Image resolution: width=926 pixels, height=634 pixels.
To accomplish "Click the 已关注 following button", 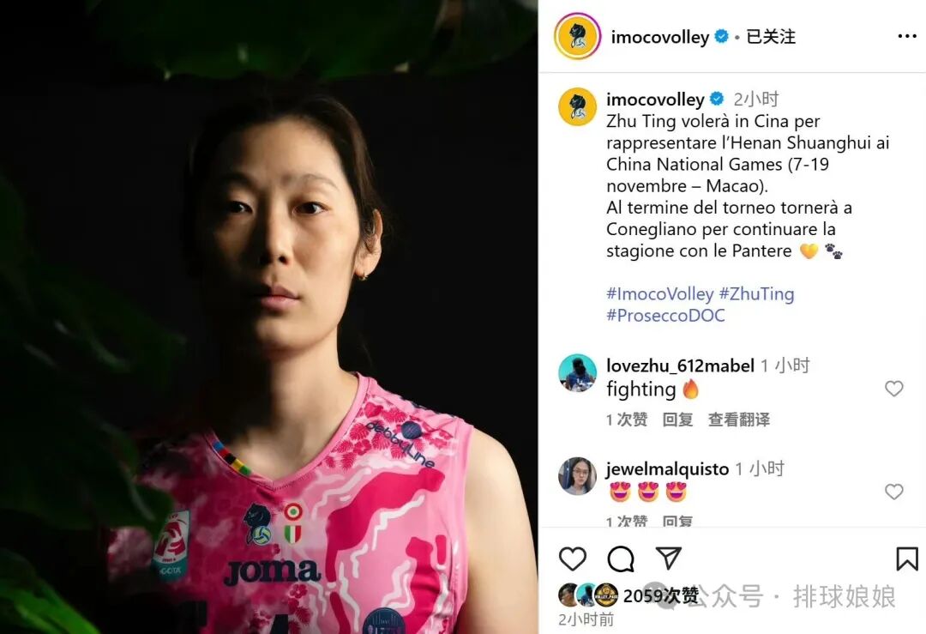I will click(x=770, y=37).
